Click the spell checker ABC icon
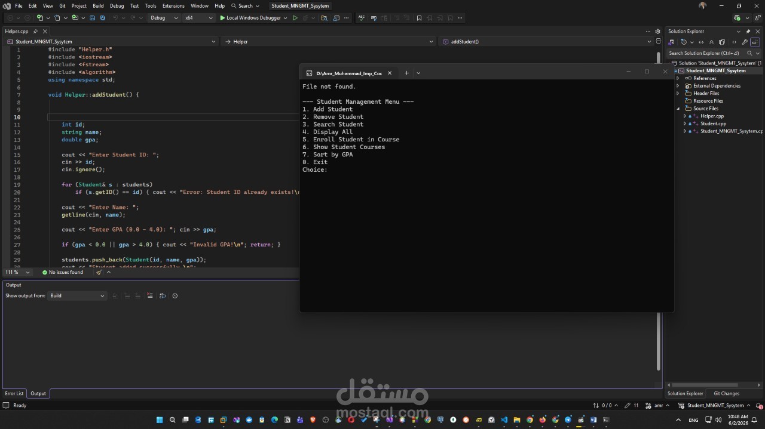The width and height of the screenshot is (765, 429). (x=362, y=18)
